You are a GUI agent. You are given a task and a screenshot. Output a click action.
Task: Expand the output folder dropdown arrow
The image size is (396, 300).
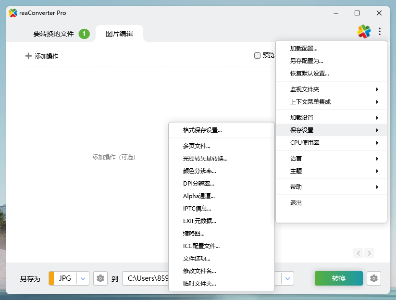coord(287,278)
